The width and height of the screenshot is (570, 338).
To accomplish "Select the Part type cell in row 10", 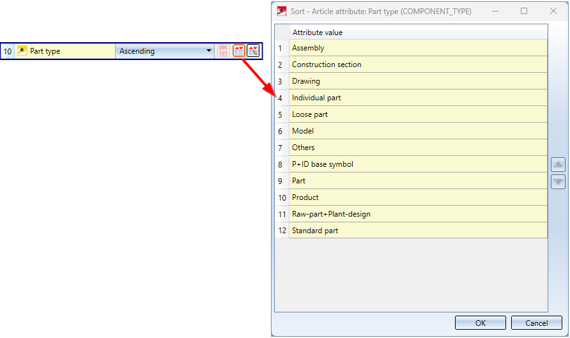I will coord(65,51).
